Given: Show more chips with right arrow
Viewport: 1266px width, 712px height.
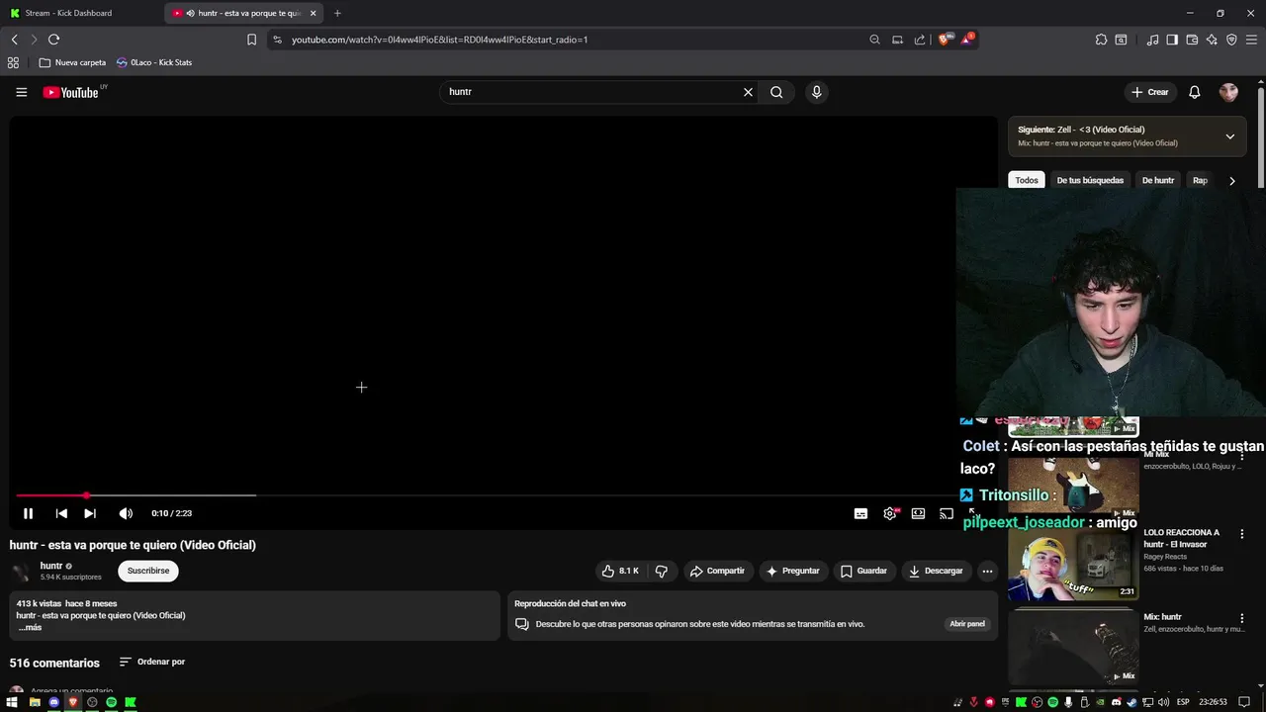Looking at the screenshot, I should (1231, 181).
